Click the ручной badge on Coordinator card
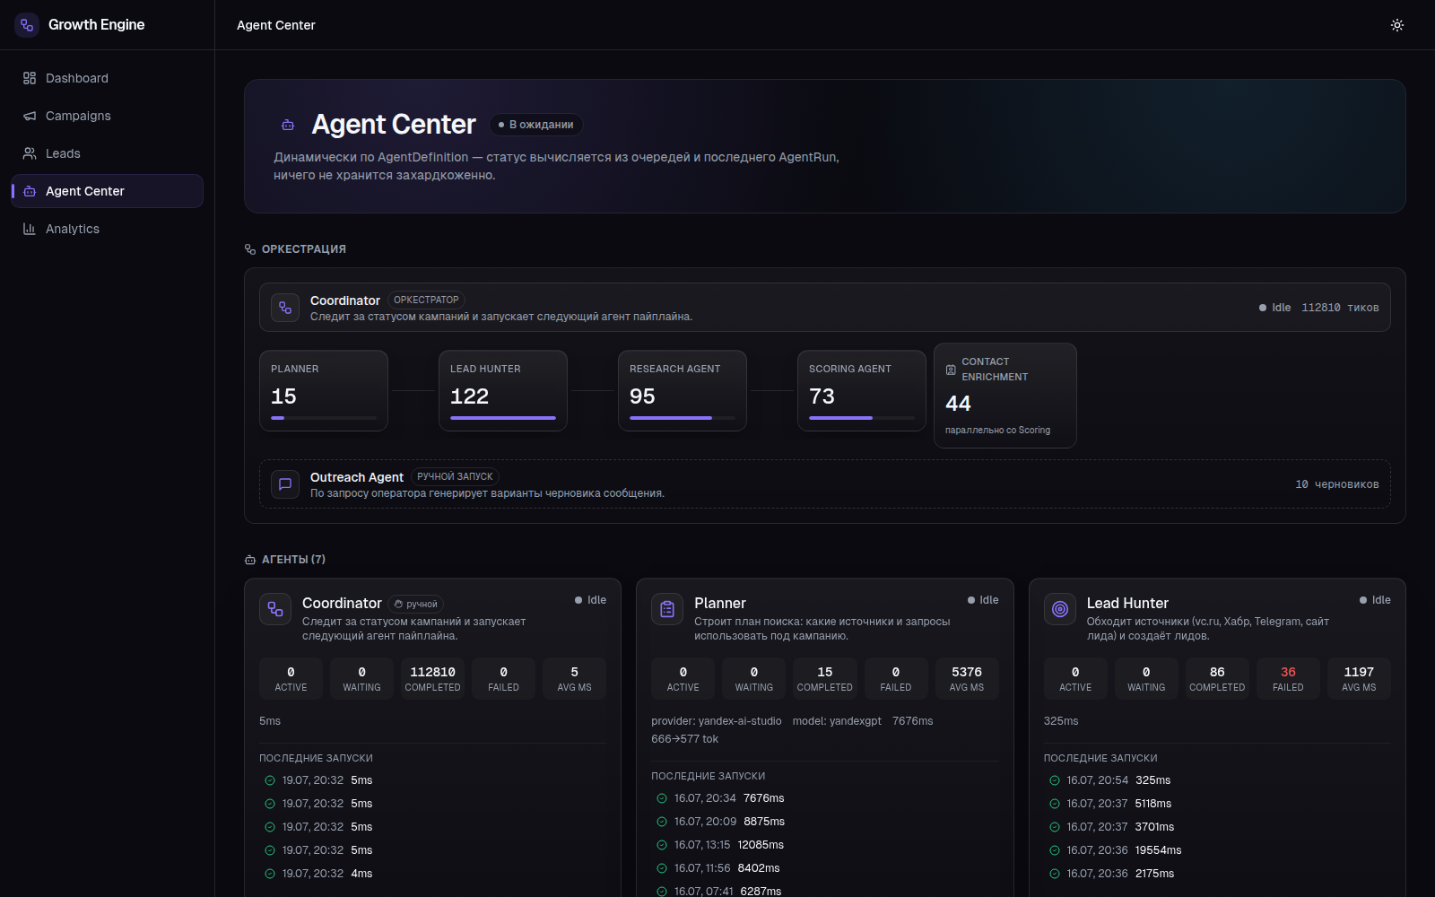Screen dimensions: 1435x897 pos(416,605)
